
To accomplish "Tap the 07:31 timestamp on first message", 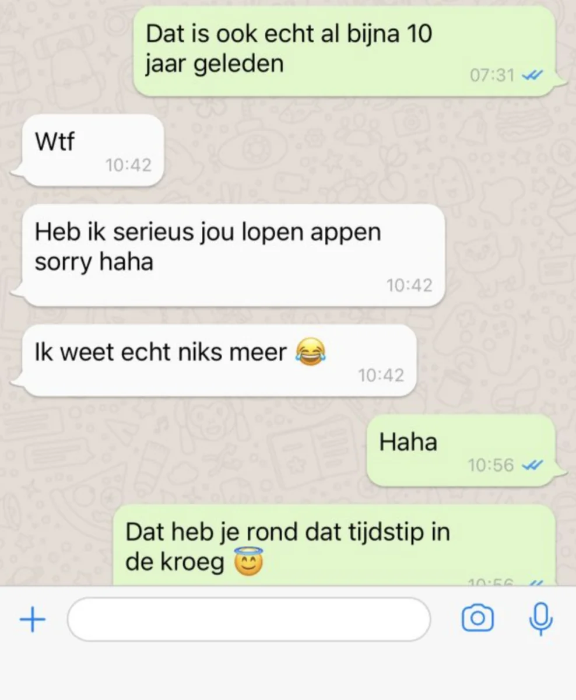I will pos(492,75).
